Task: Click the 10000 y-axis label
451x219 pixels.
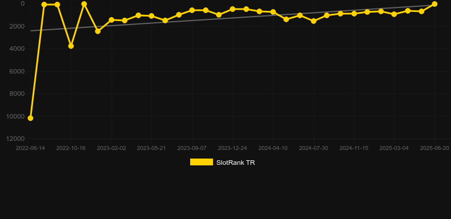Action: tap(15, 116)
